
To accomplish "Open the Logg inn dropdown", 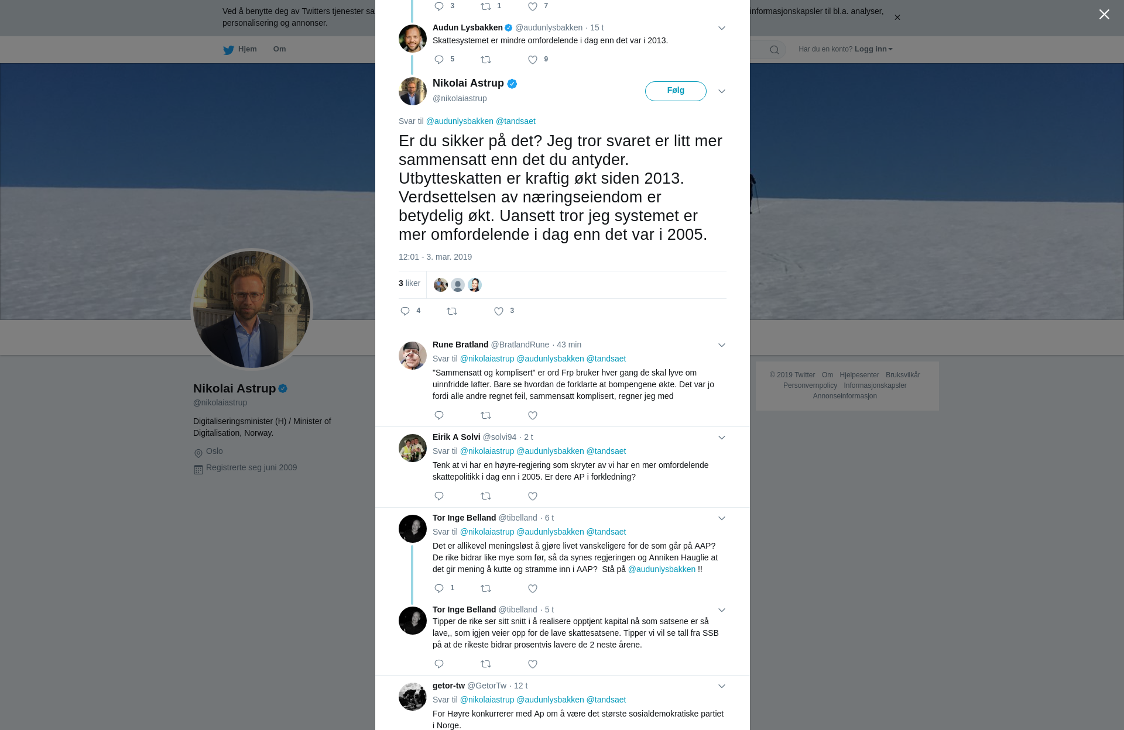I will (873, 49).
